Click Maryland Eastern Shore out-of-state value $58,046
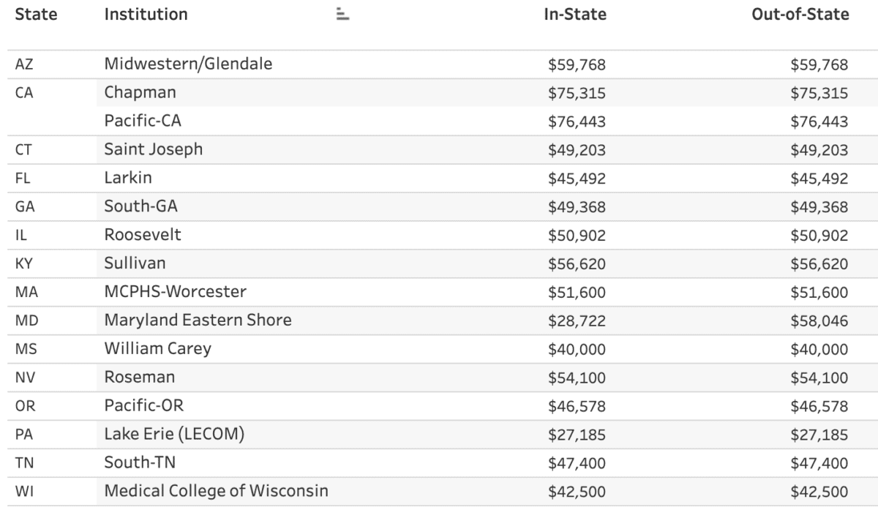 [819, 321]
